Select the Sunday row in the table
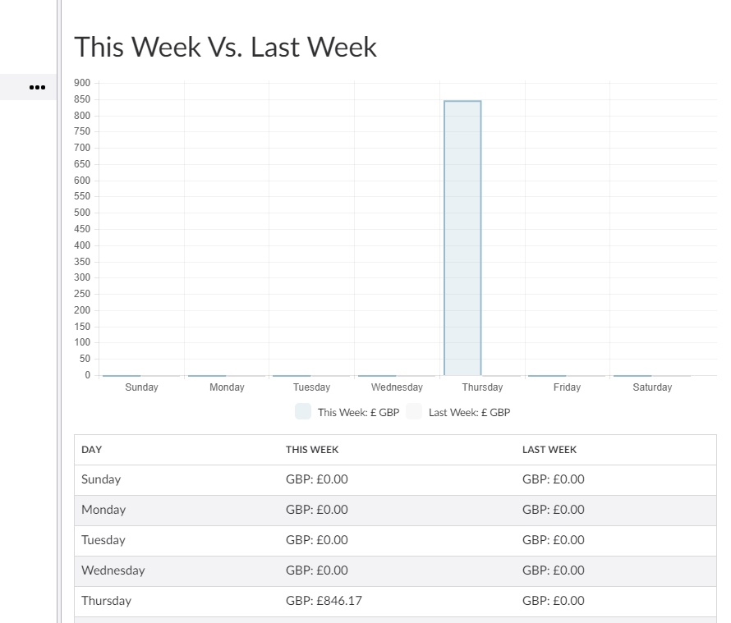 (395, 479)
